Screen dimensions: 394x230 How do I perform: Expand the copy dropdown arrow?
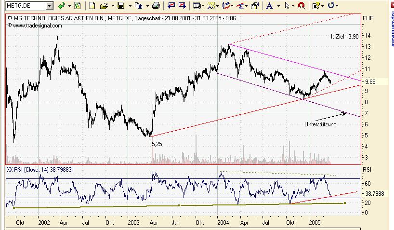click(147, 5)
